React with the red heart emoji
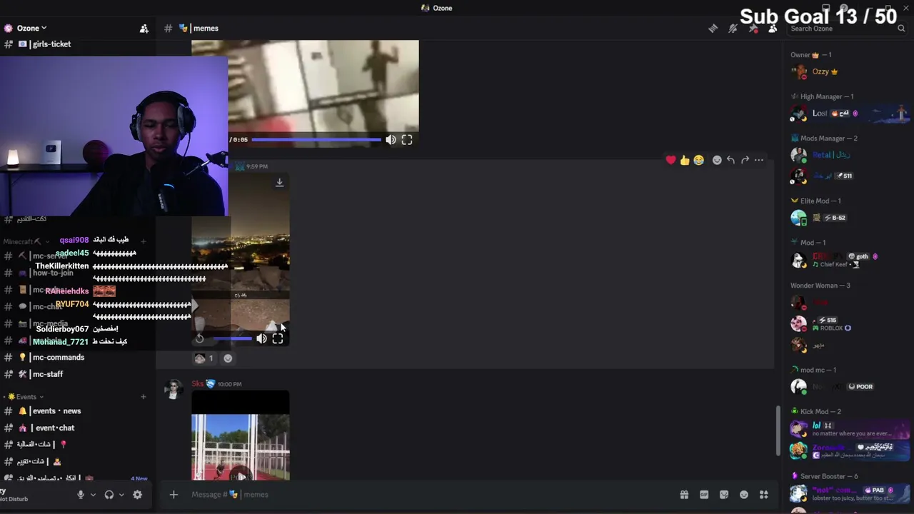This screenshot has height=514, width=914. point(671,161)
